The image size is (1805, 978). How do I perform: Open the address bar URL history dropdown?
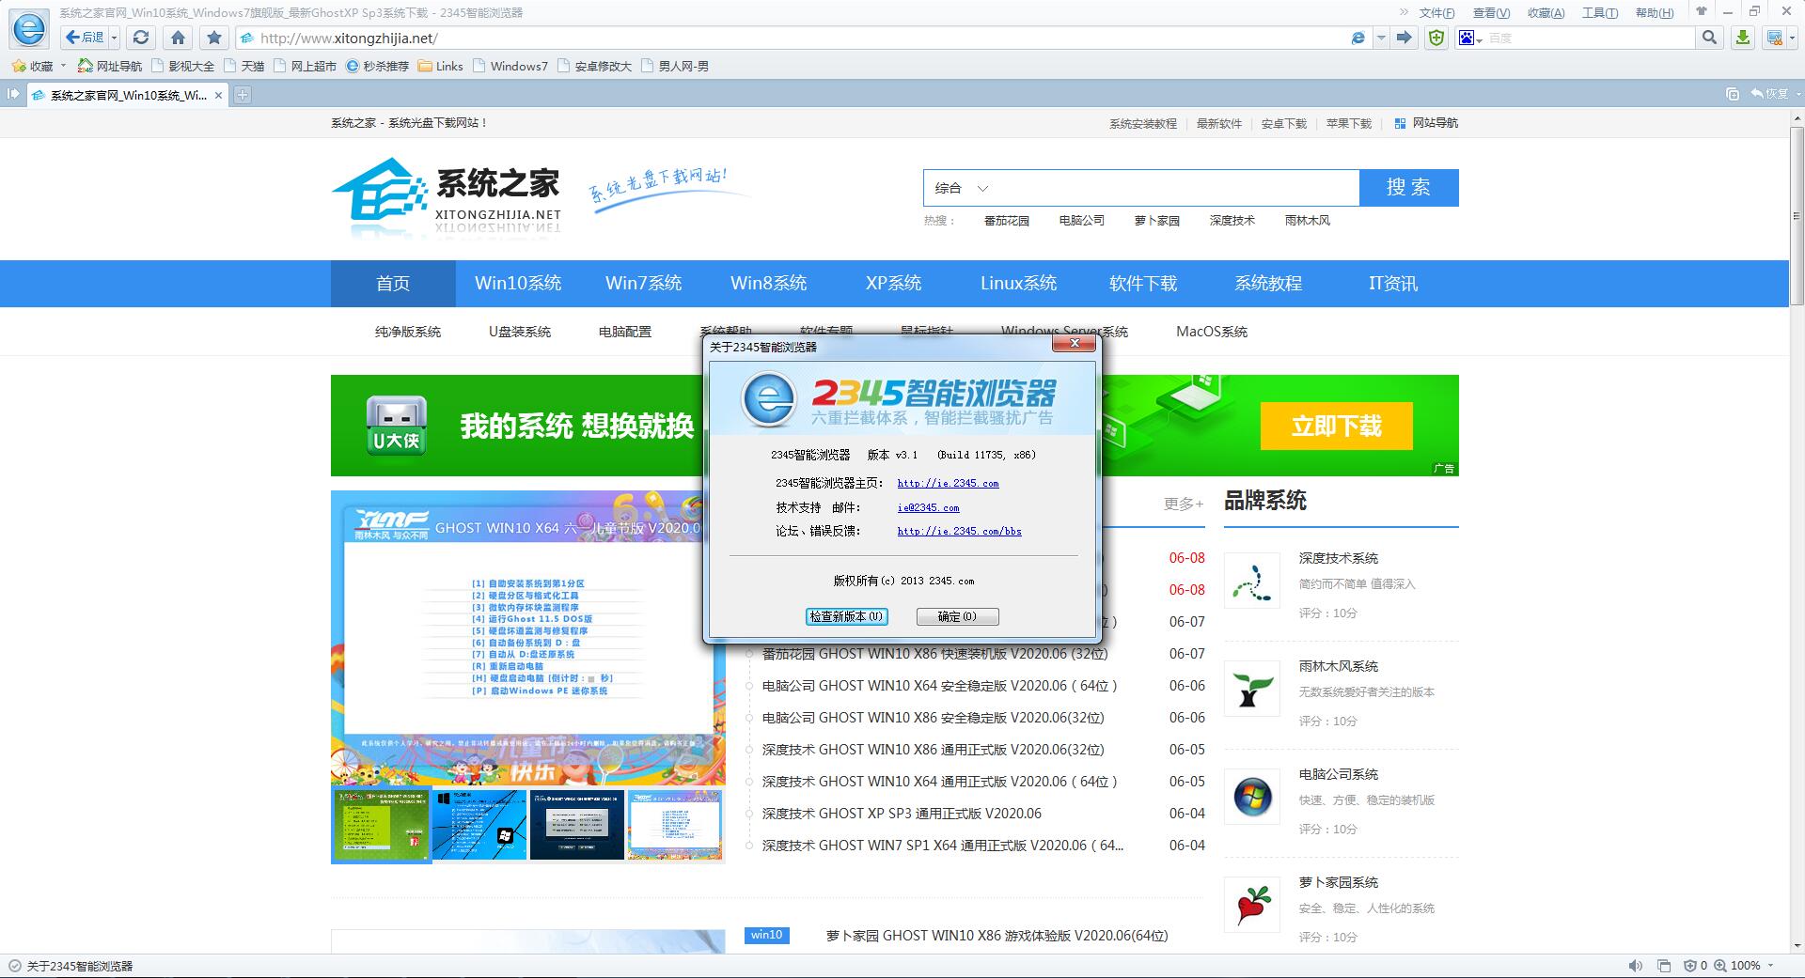1381,38
